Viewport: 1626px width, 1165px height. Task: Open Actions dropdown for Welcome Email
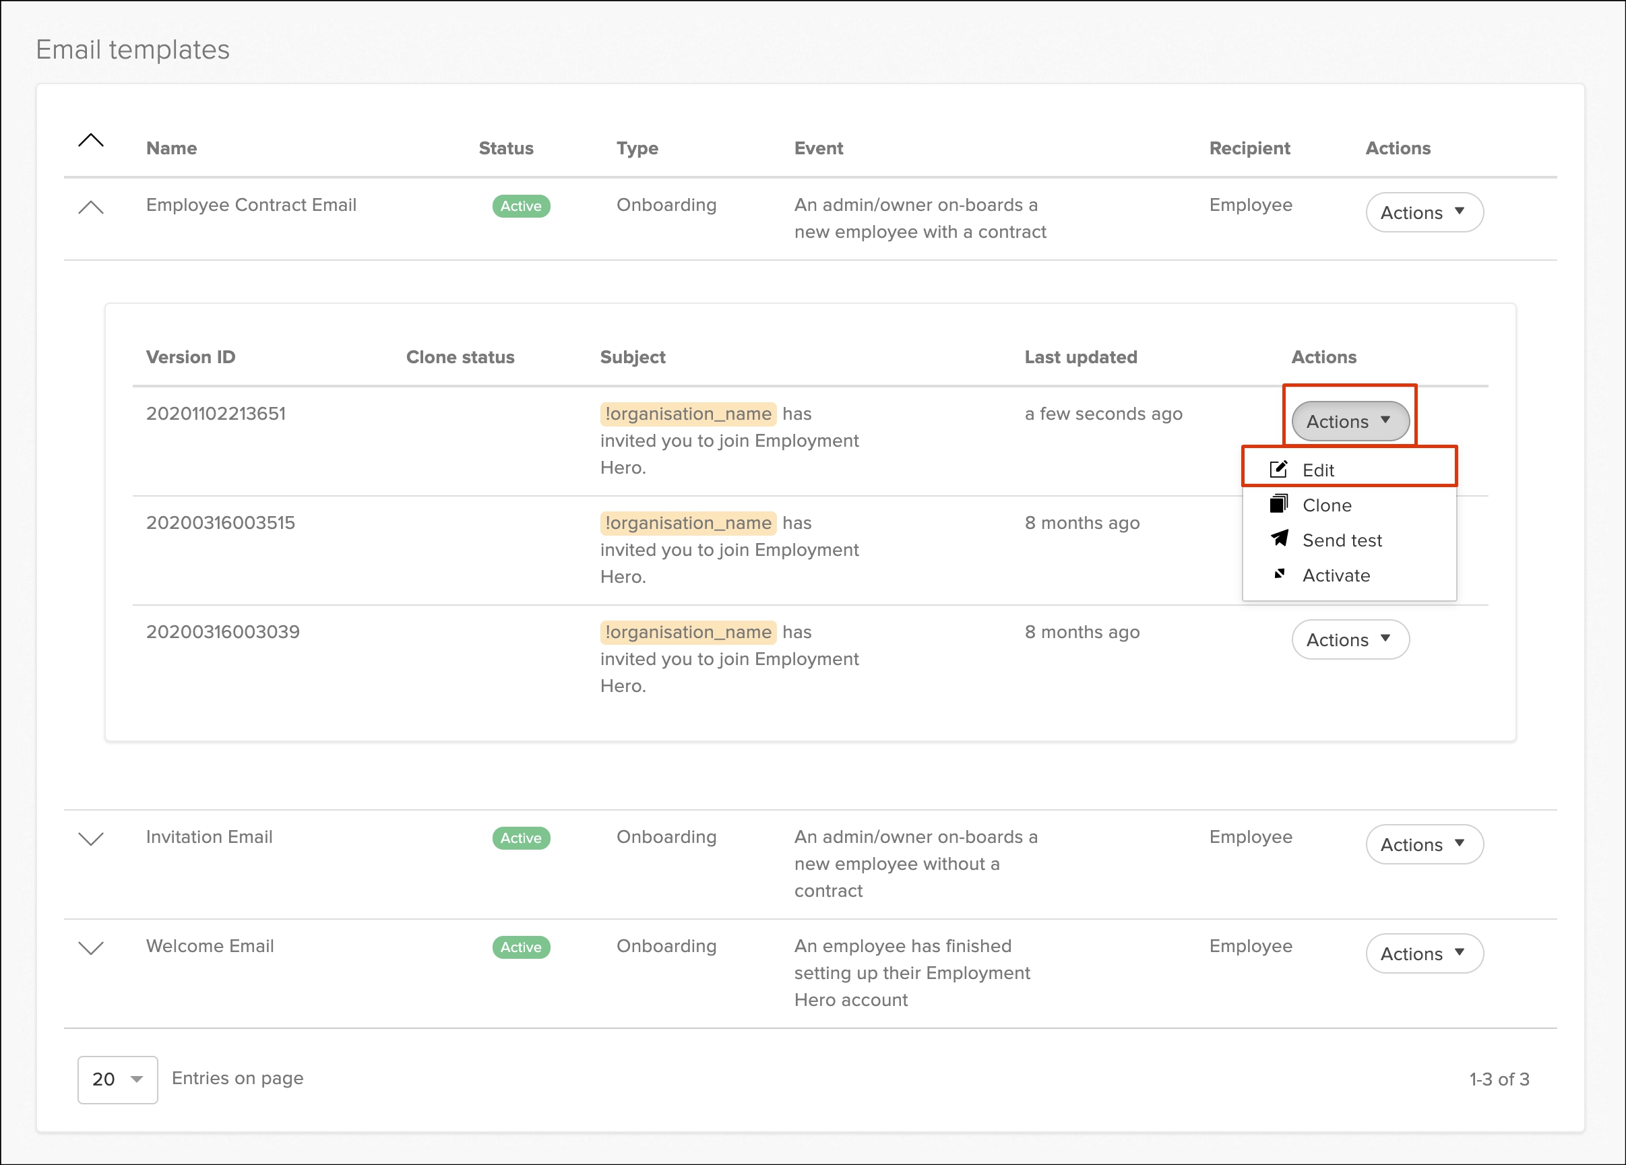1423,953
